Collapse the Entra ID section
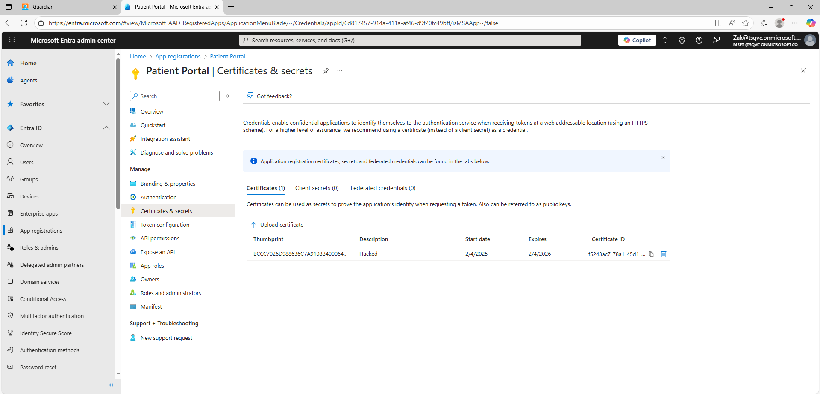 pyautogui.click(x=106, y=128)
